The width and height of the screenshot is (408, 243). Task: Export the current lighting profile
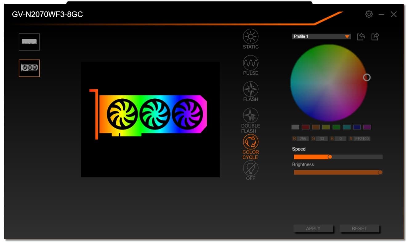pyautogui.click(x=375, y=37)
